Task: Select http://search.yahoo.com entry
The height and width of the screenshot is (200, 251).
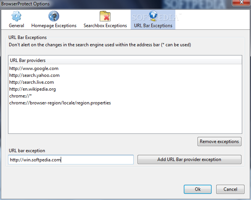Action: [x=125, y=75]
